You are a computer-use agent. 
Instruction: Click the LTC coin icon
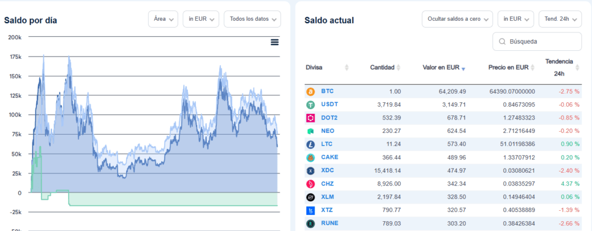click(x=310, y=144)
